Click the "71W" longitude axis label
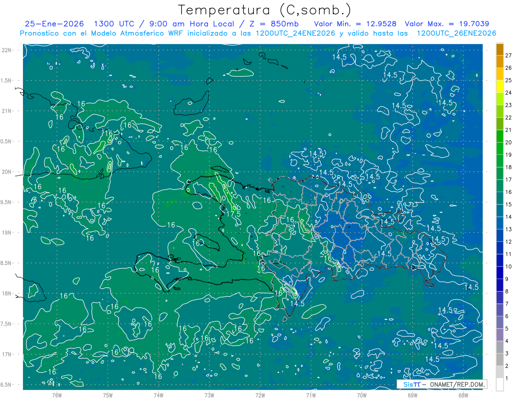 [311, 395]
